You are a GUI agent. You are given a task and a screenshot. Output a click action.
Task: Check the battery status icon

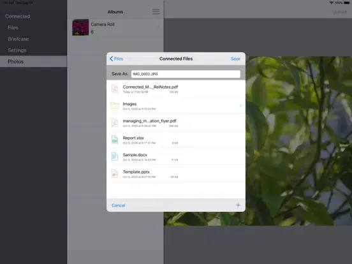[347, 3]
